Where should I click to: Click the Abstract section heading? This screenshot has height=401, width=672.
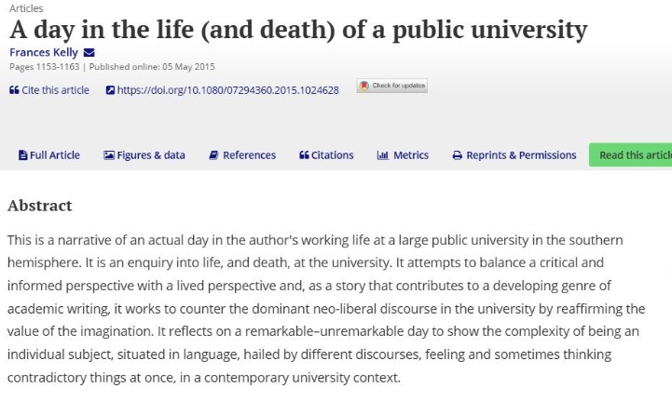pyautogui.click(x=39, y=206)
